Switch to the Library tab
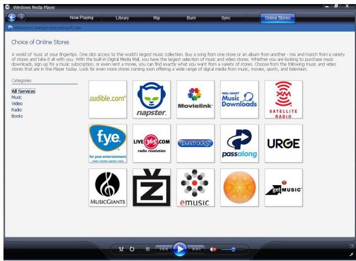Viewport: 356px width, 261px height. (122, 18)
